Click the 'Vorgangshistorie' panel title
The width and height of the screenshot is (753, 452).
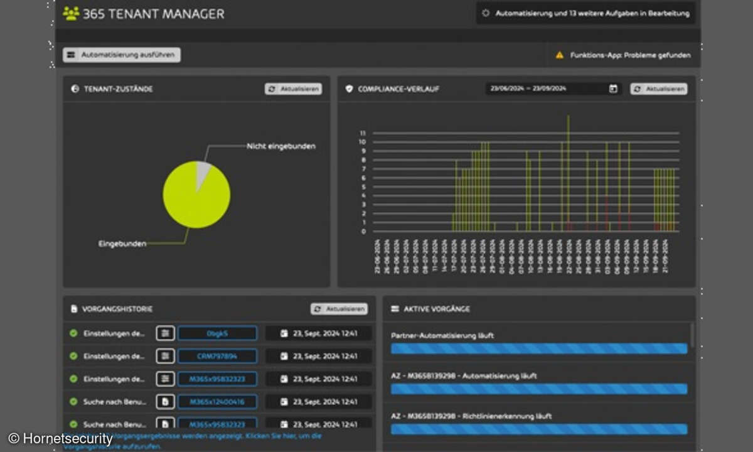pos(118,309)
